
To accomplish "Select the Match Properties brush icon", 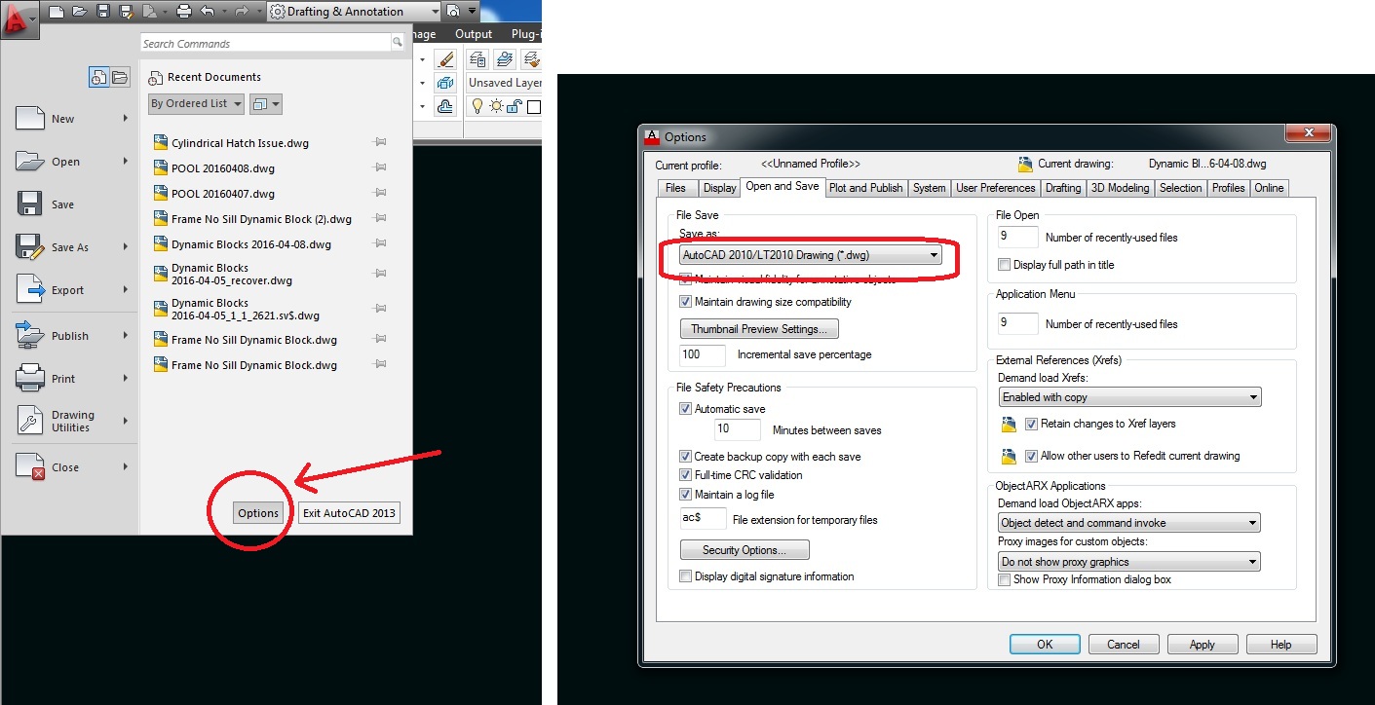I will [x=444, y=58].
